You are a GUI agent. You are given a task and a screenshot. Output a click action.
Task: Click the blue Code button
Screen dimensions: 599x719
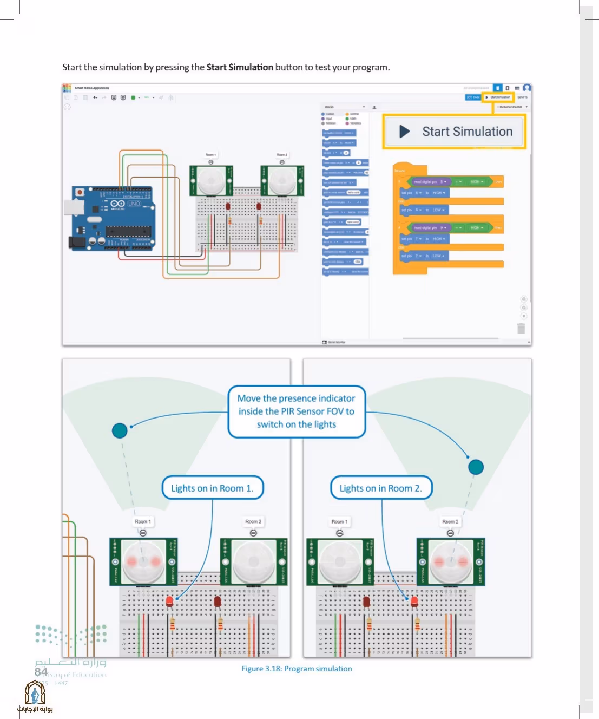473,97
